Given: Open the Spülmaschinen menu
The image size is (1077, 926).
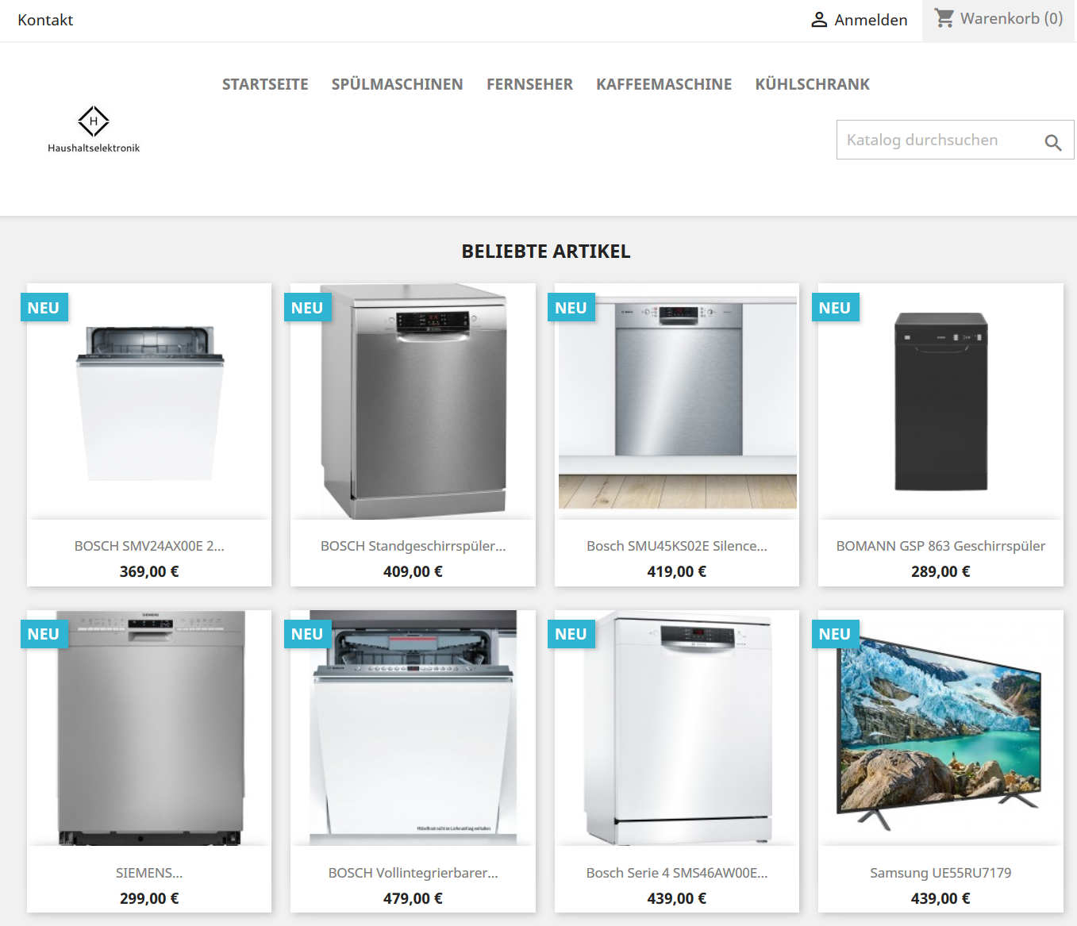Looking at the screenshot, I should pos(397,84).
